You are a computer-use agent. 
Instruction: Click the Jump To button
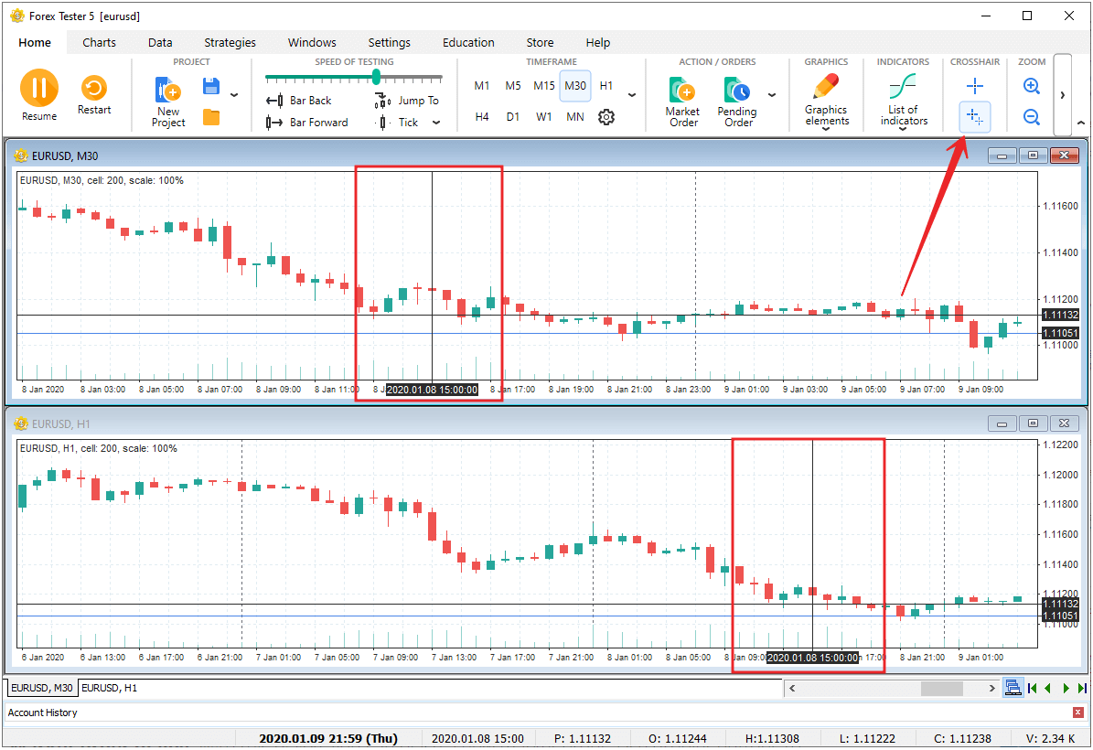pyautogui.click(x=408, y=101)
